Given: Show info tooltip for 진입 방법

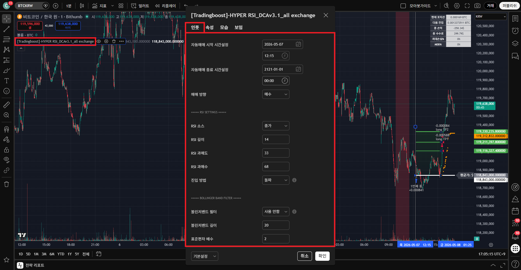Looking at the screenshot, I should tap(294, 180).
